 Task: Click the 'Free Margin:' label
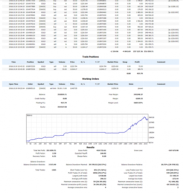point(114,94)
